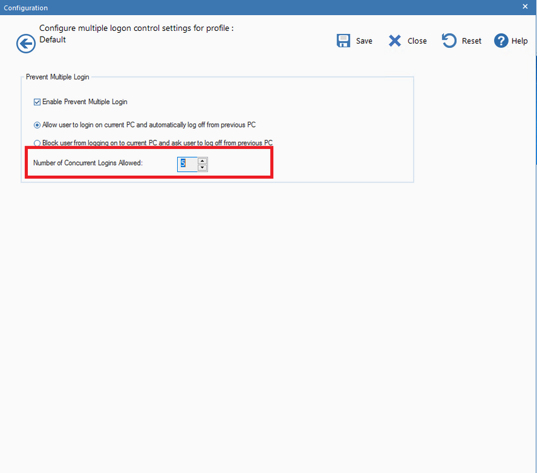The height and width of the screenshot is (473, 537).
Task: Click the Block user option label text
Action: tap(158, 143)
